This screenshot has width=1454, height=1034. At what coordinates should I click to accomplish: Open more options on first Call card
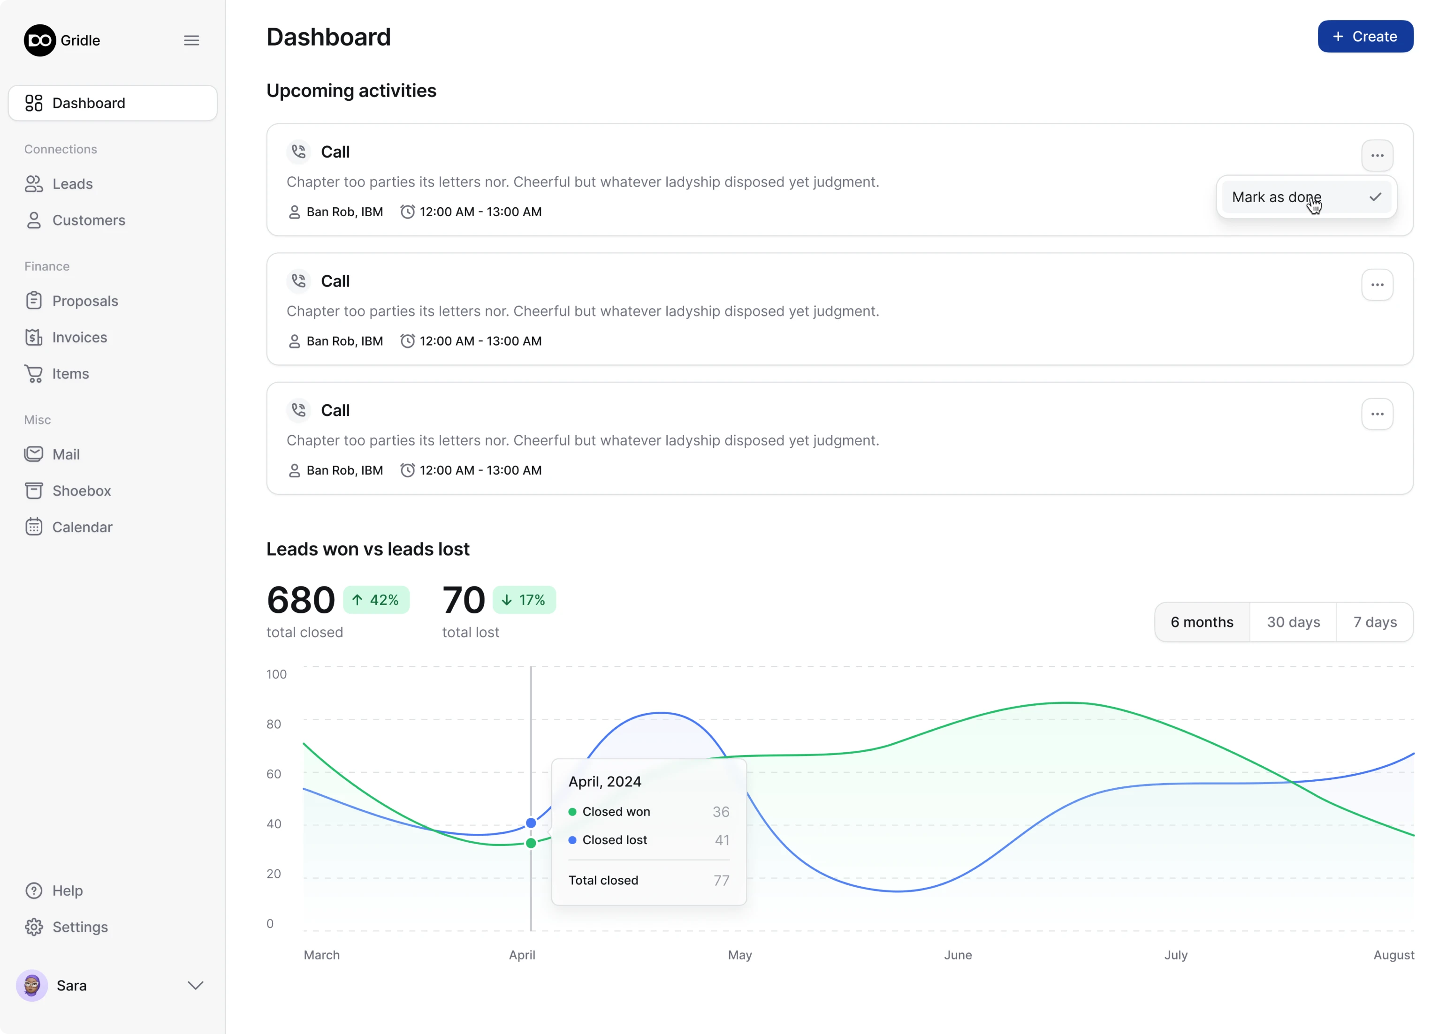coord(1377,155)
